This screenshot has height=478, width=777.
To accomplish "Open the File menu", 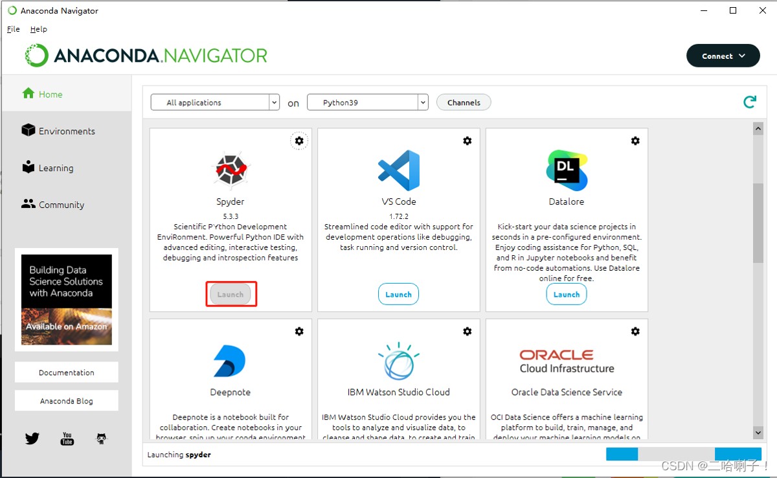I will click(x=14, y=29).
